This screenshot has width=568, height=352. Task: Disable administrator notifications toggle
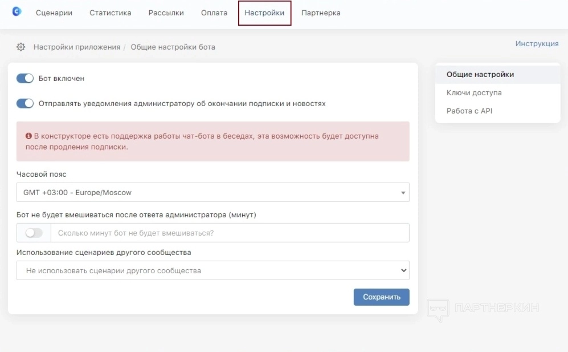(x=25, y=103)
